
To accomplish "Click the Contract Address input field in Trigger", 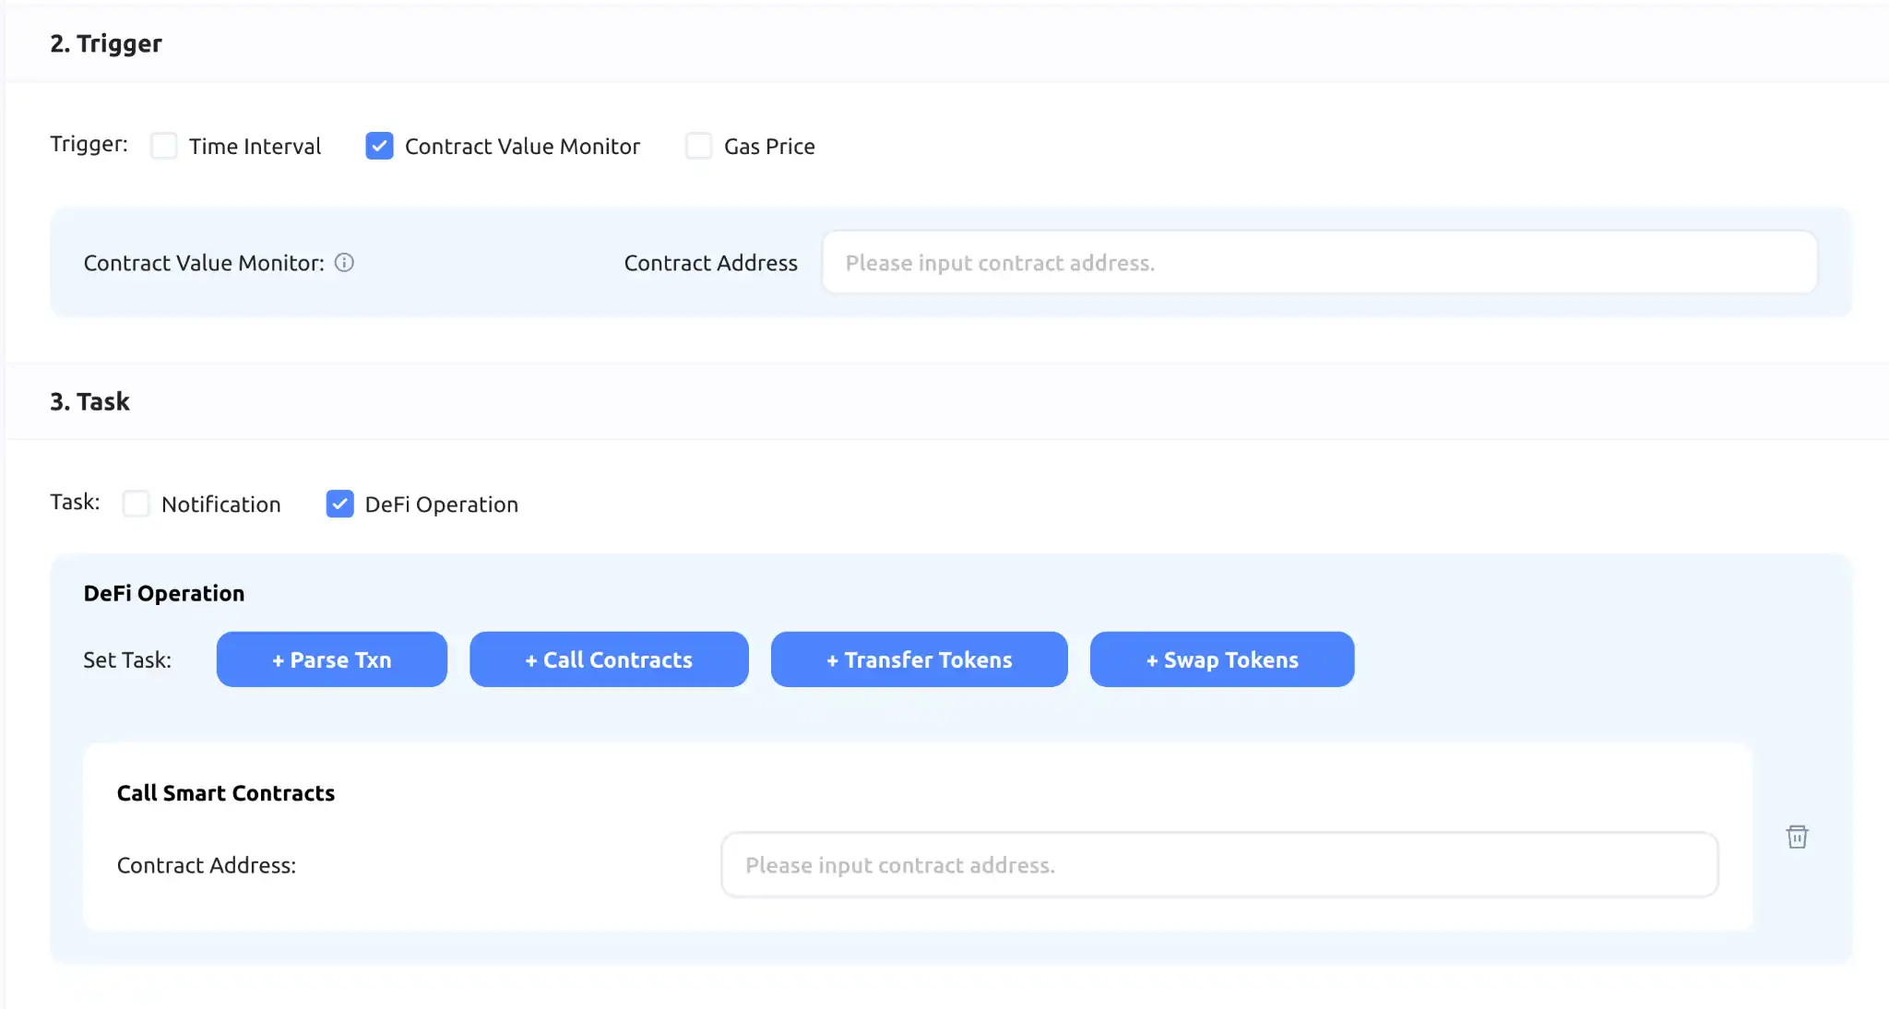I will (x=1318, y=262).
